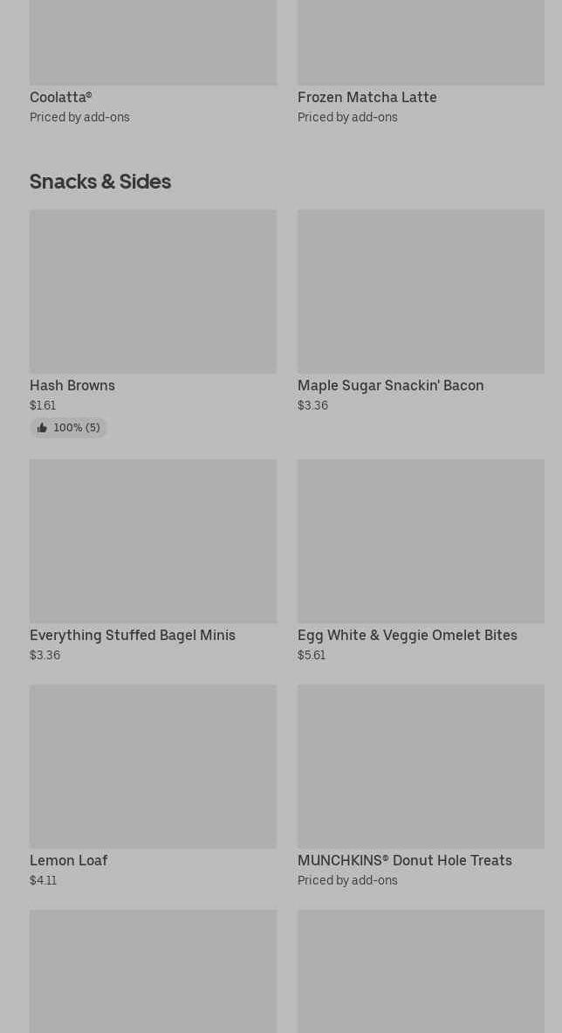The image size is (562, 1033).
Task: Open Egg White & Veggie Omelet Bites image
Action: click(421, 541)
